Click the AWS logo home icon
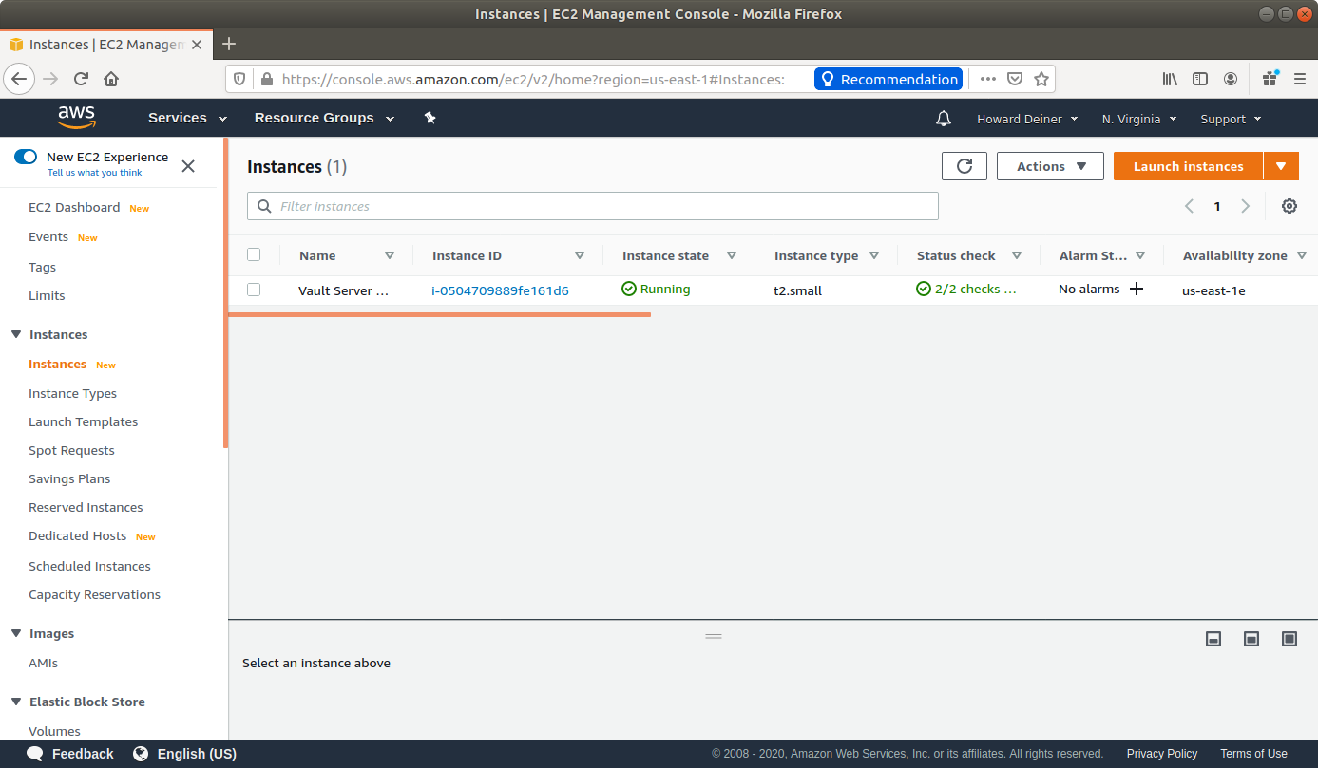Image resolution: width=1318 pixels, height=768 pixels. coord(76,117)
